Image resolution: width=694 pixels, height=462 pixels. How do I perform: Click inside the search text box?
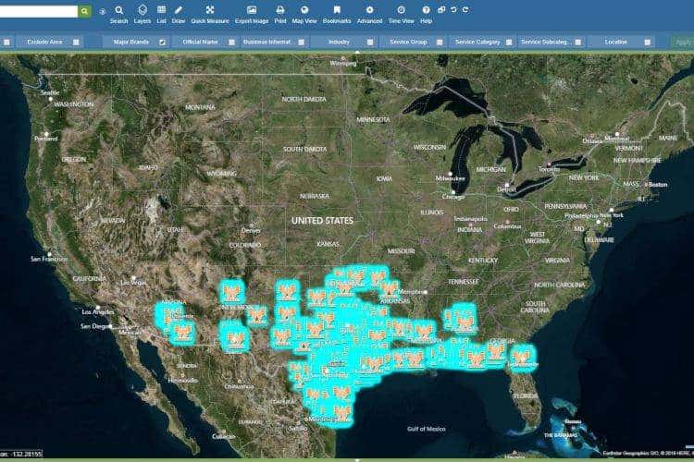tap(39, 11)
